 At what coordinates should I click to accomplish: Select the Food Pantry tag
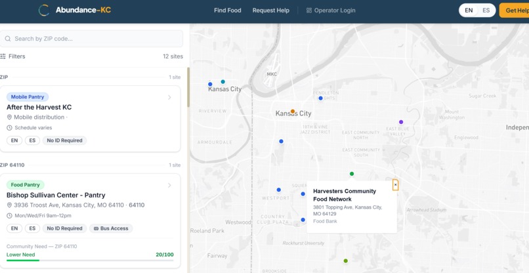[26, 185]
